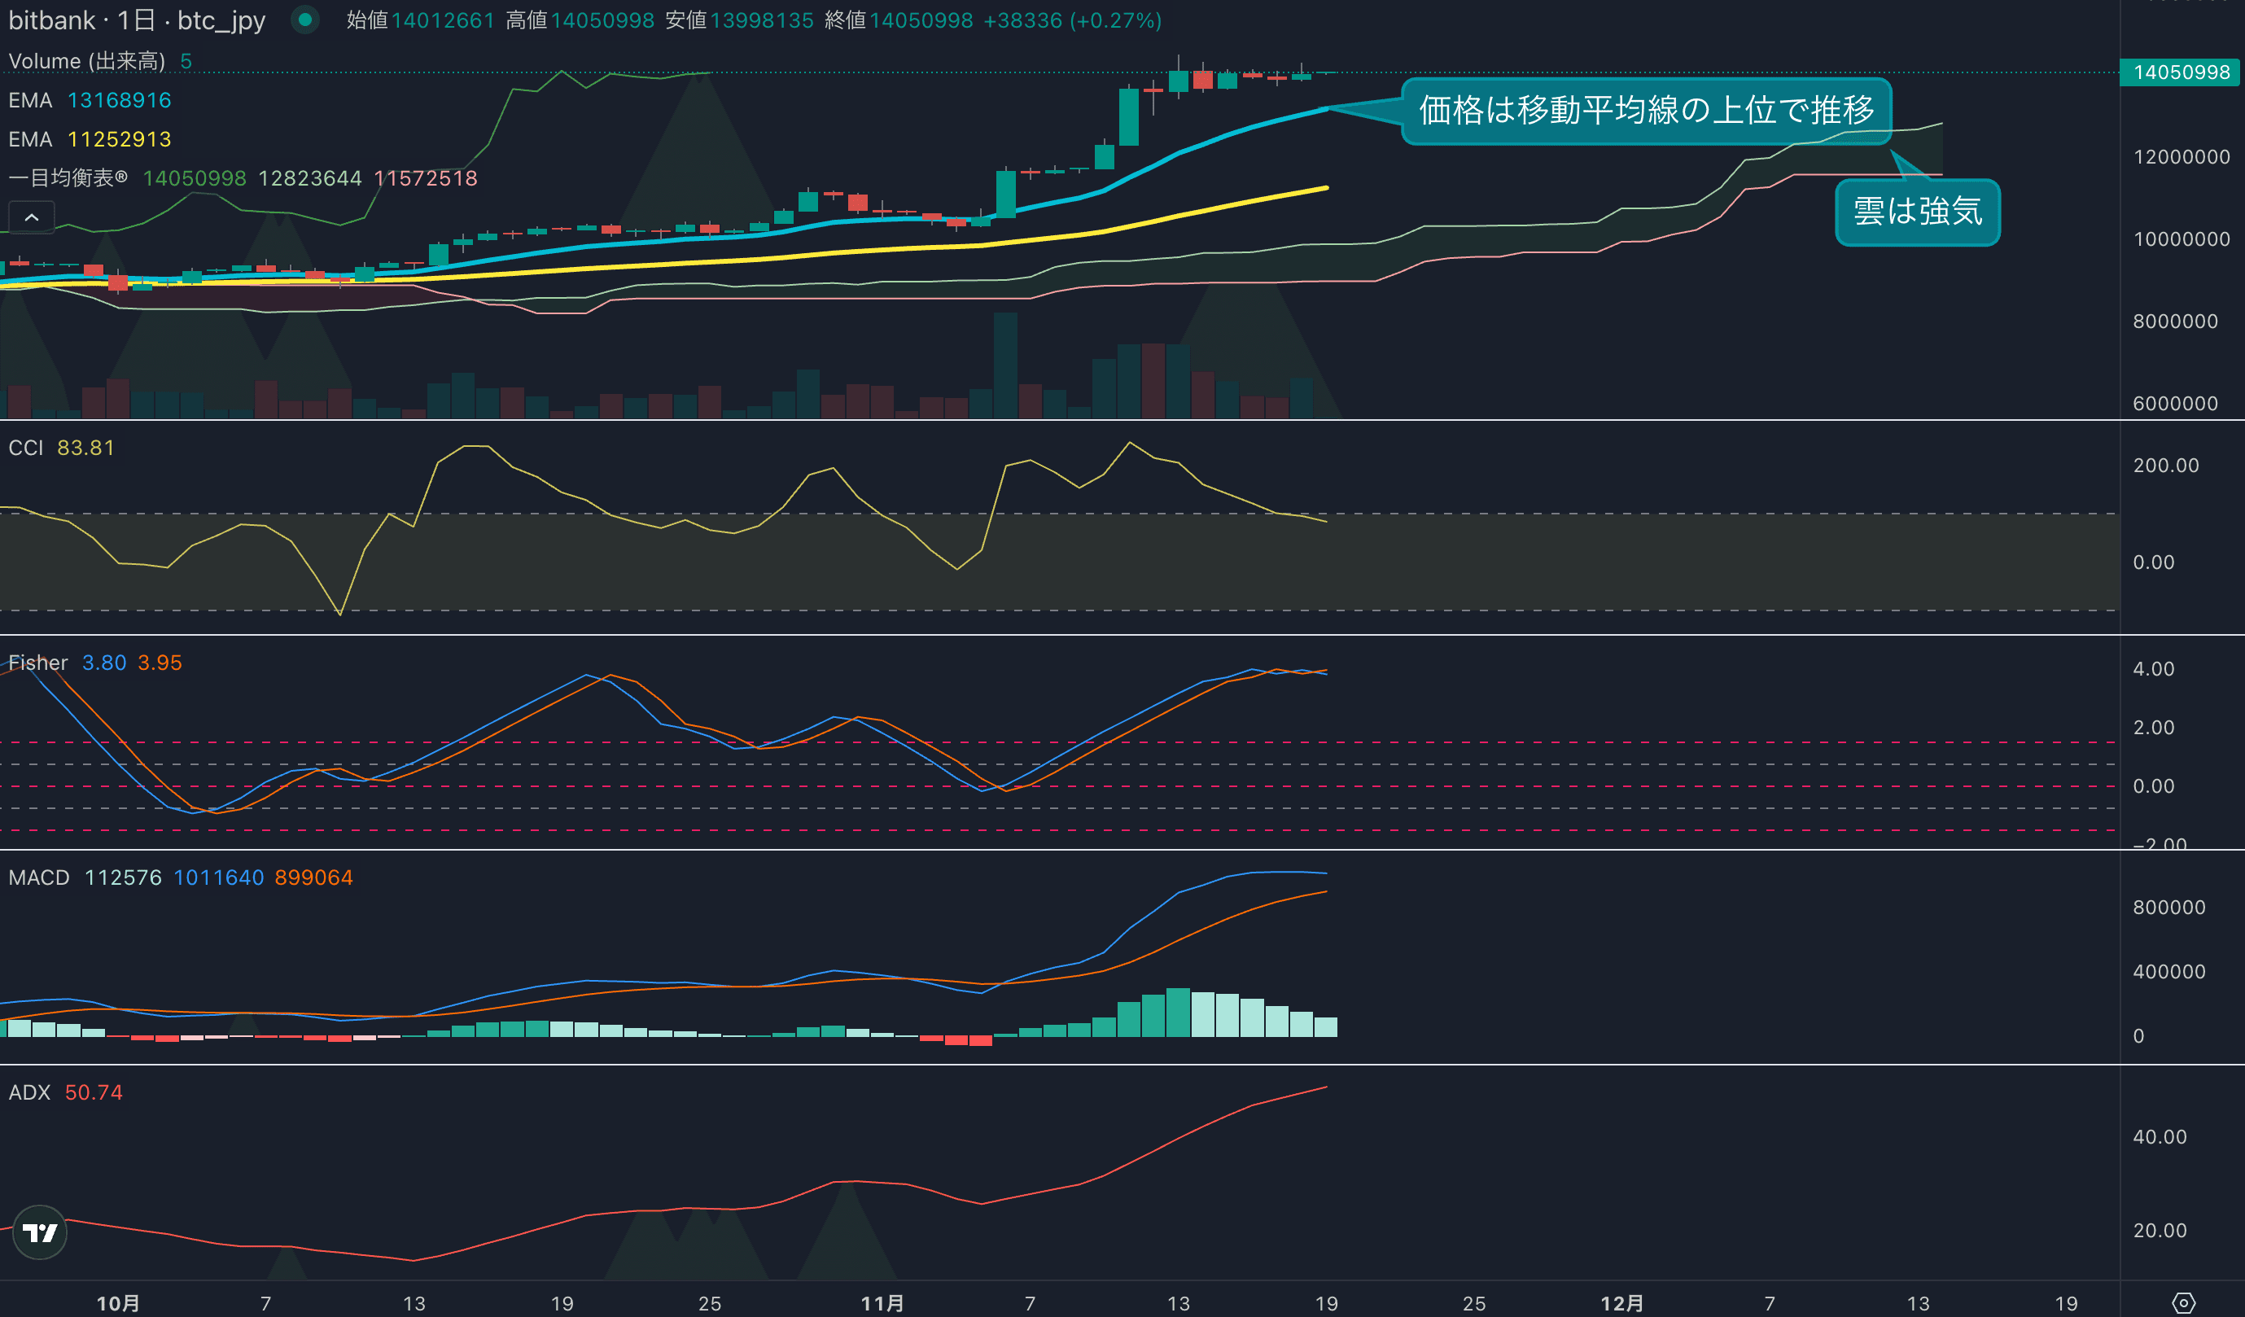Click the 12月 date on time axis

(x=1621, y=1302)
